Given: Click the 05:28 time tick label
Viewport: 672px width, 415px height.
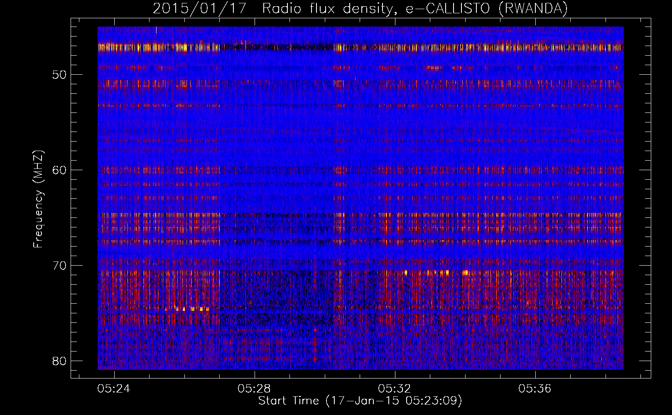Looking at the screenshot, I should 254,389.
